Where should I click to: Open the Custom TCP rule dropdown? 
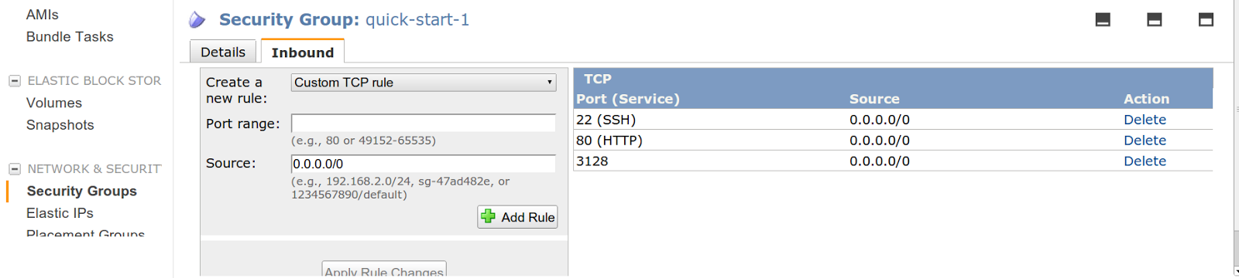424,83
